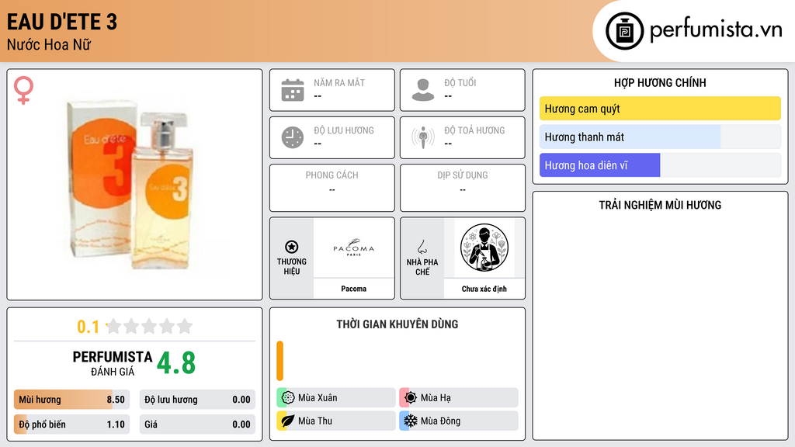Click the star badge Thương hiệu icon

(292, 247)
